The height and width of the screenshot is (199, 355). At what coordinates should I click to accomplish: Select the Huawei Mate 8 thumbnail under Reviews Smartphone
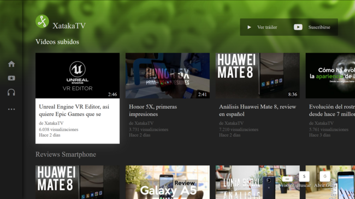78,182
